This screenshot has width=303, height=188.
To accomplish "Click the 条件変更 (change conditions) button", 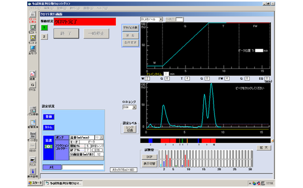I will click(x=131, y=42).
